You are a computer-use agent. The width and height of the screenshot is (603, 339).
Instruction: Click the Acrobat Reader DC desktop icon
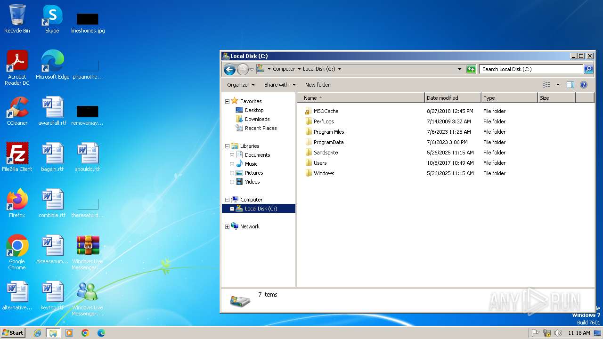click(17, 68)
